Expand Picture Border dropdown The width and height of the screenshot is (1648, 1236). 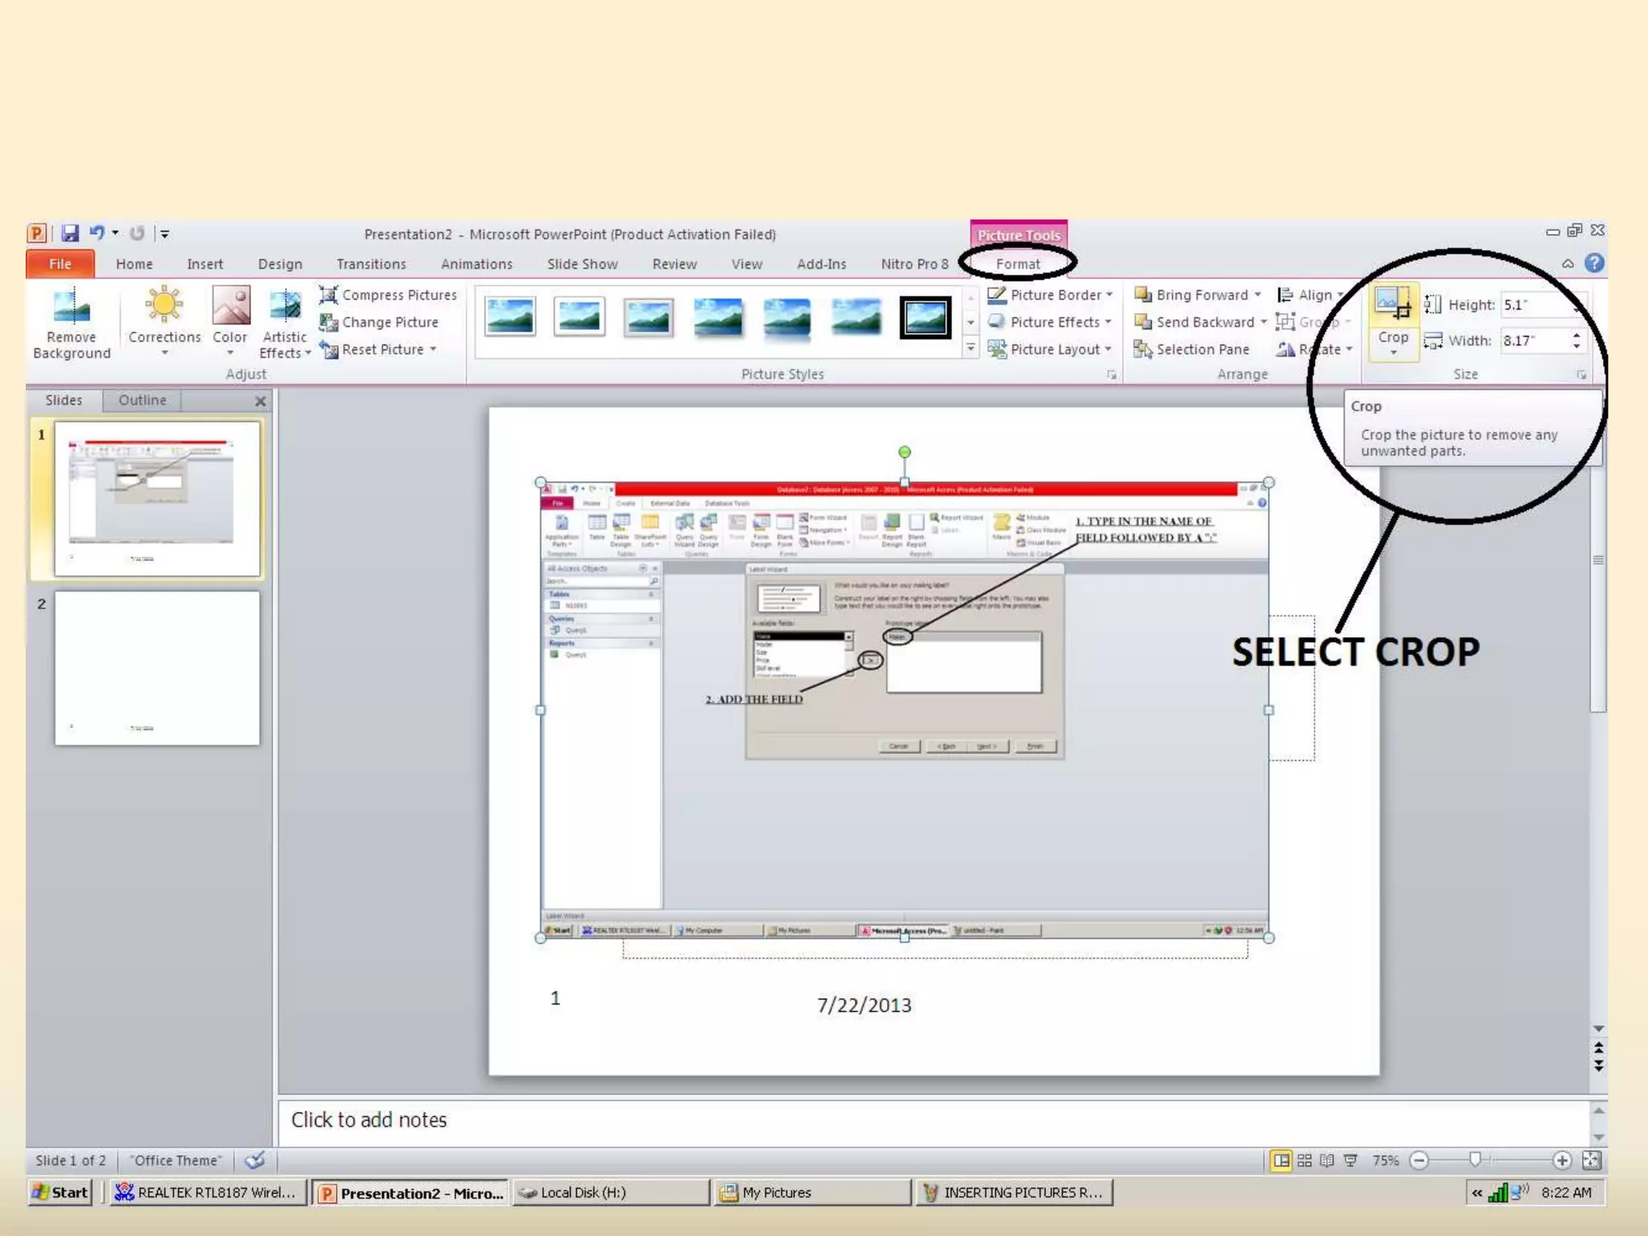click(1110, 295)
